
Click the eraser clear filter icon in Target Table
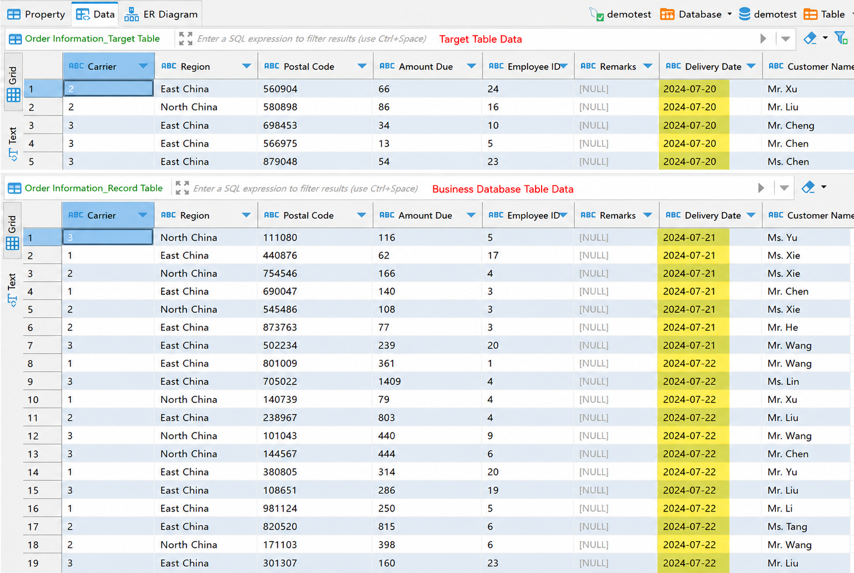(810, 38)
